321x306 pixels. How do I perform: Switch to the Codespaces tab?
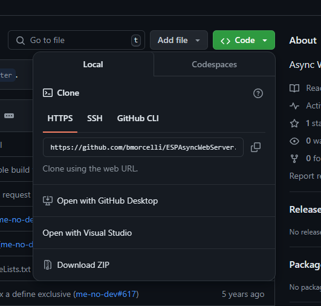[214, 64]
